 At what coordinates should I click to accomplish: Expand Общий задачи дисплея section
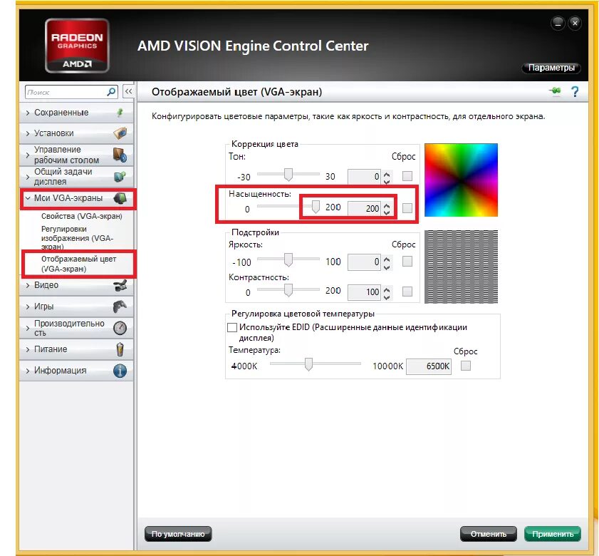tap(28, 177)
